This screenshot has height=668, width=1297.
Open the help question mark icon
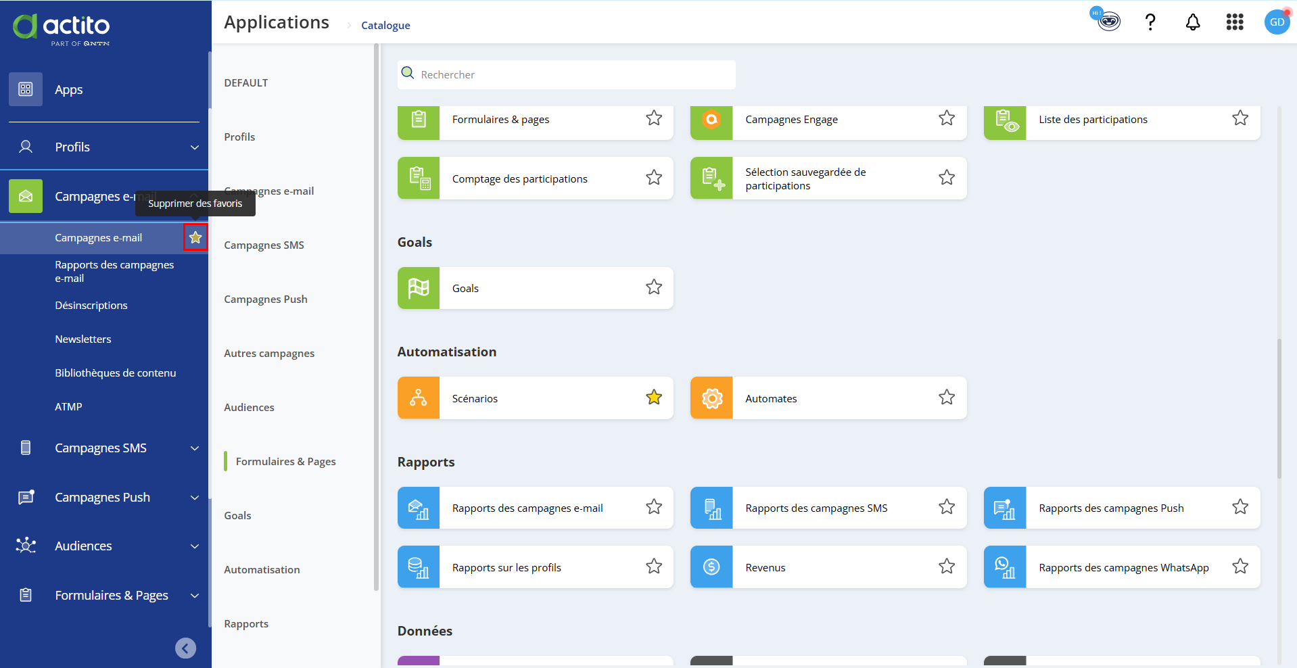(1150, 22)
